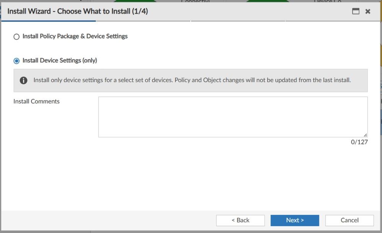The width and height of the screenshot is (382, 233).
Task: Cancel the Install Wizard
Action: (349, 220)
